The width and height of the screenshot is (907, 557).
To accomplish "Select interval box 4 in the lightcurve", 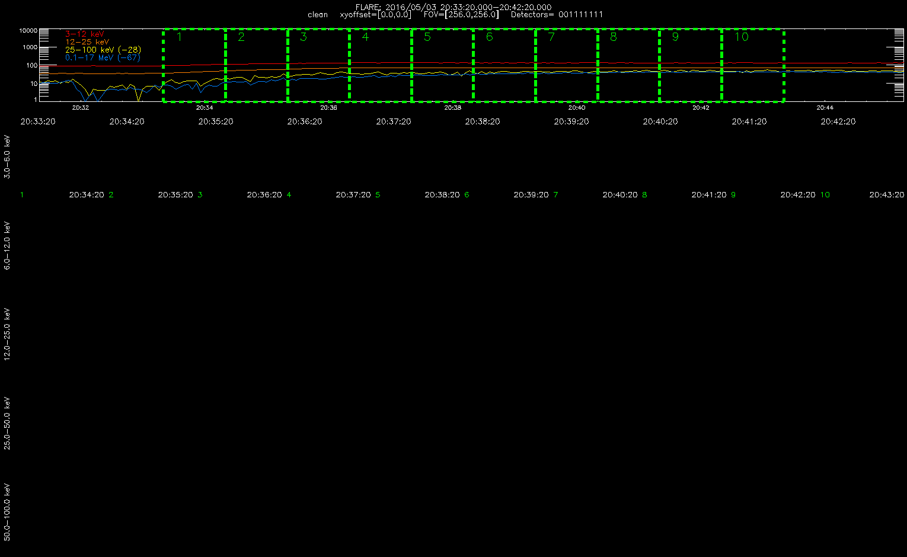I will coord(381,65).
